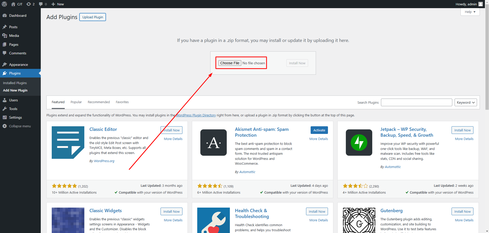Open the WordPress Plugin Directory link
This screenshot has width=489, height=233.
pos(196,115)
